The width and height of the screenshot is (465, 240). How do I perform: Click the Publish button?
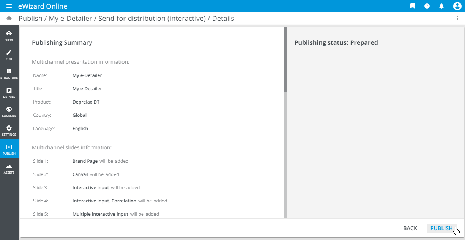[x=441, y=228]
